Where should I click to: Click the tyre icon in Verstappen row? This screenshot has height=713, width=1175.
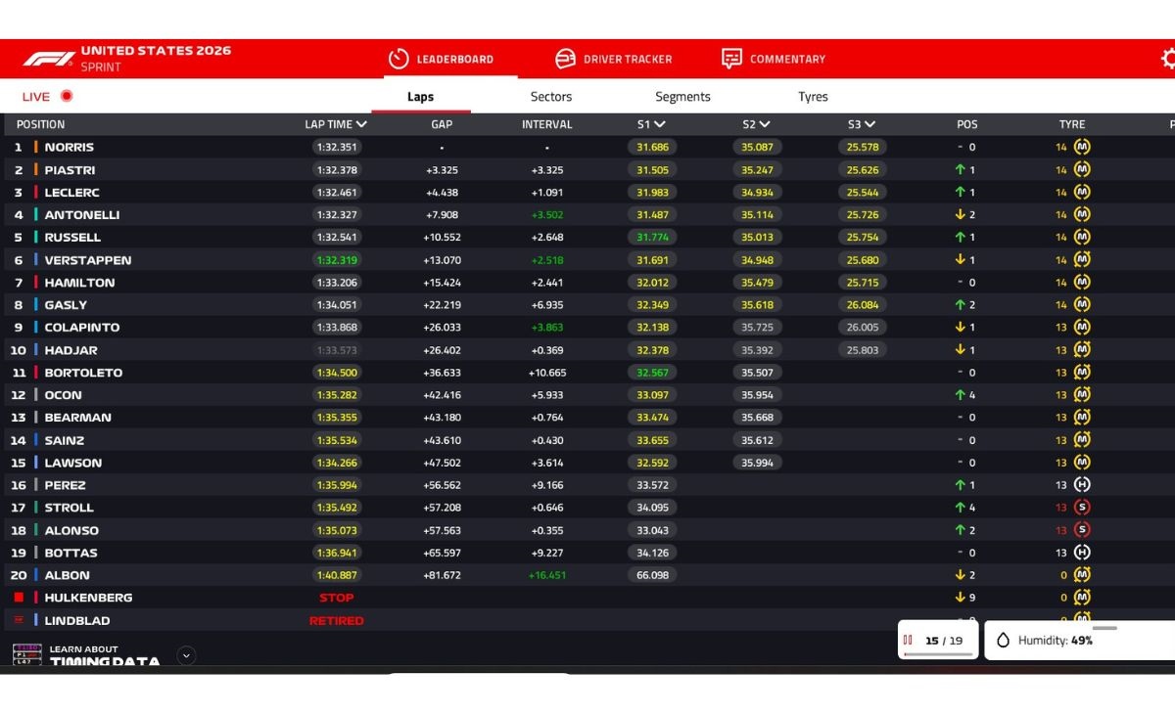click(1082, 259)
